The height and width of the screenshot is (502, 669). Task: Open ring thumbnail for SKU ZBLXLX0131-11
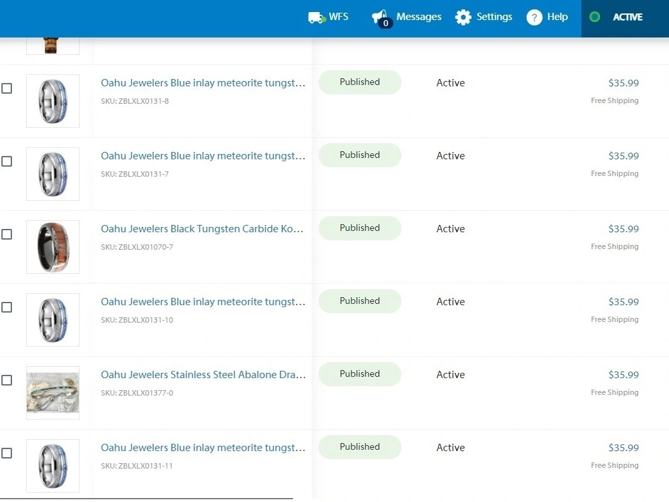click(x=53, y=466)
